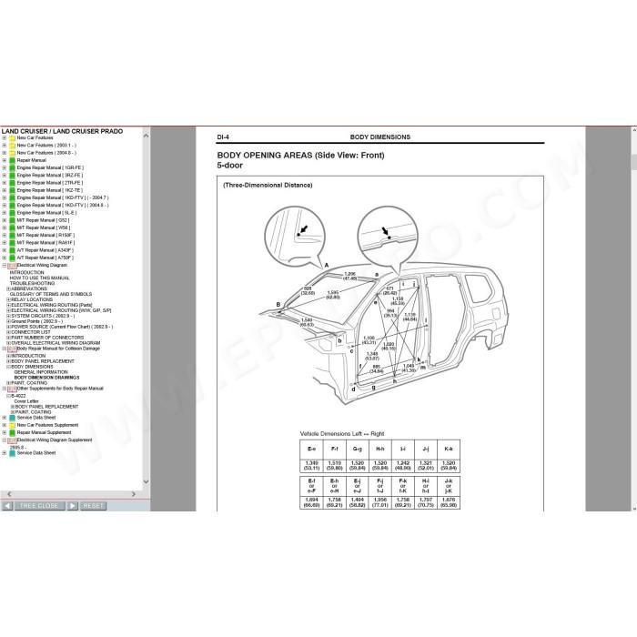The image size is (637, 637).
Task: Click the green icon for A/T Repair Manual [A343F]
Action: [x=12, y=250]
